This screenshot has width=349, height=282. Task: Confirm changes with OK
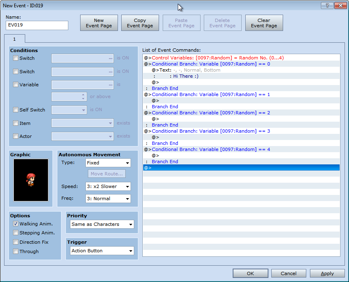coord(250,273)
